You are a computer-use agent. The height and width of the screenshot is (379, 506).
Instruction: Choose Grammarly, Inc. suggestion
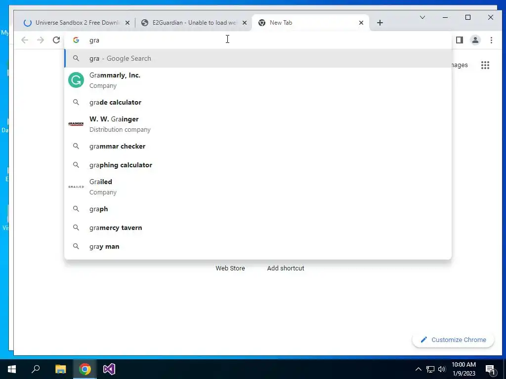coord(258,80)
